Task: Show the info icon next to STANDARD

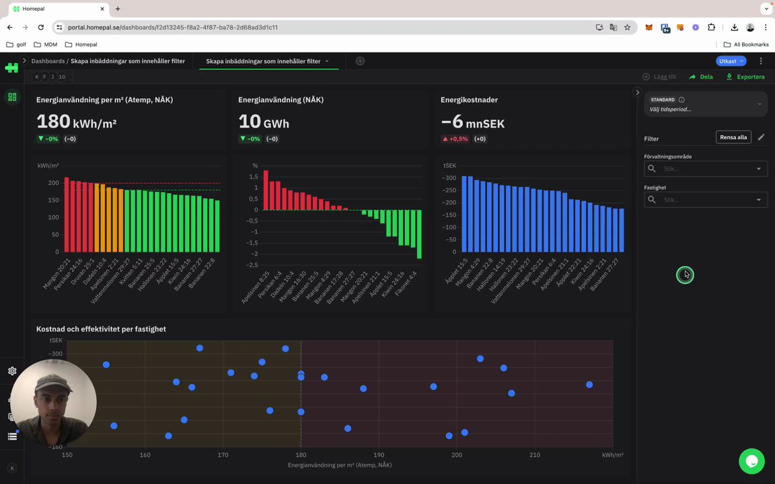Action: (x=681, y=99)
